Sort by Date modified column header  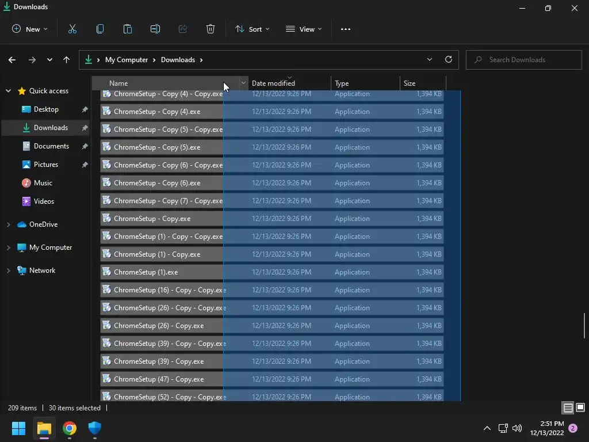tap(290, 83)
